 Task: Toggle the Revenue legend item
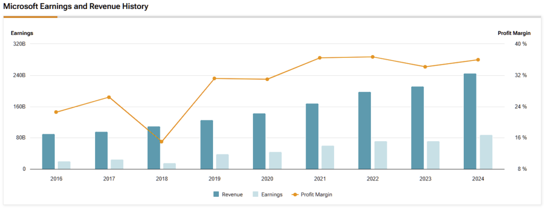(228, 195)
